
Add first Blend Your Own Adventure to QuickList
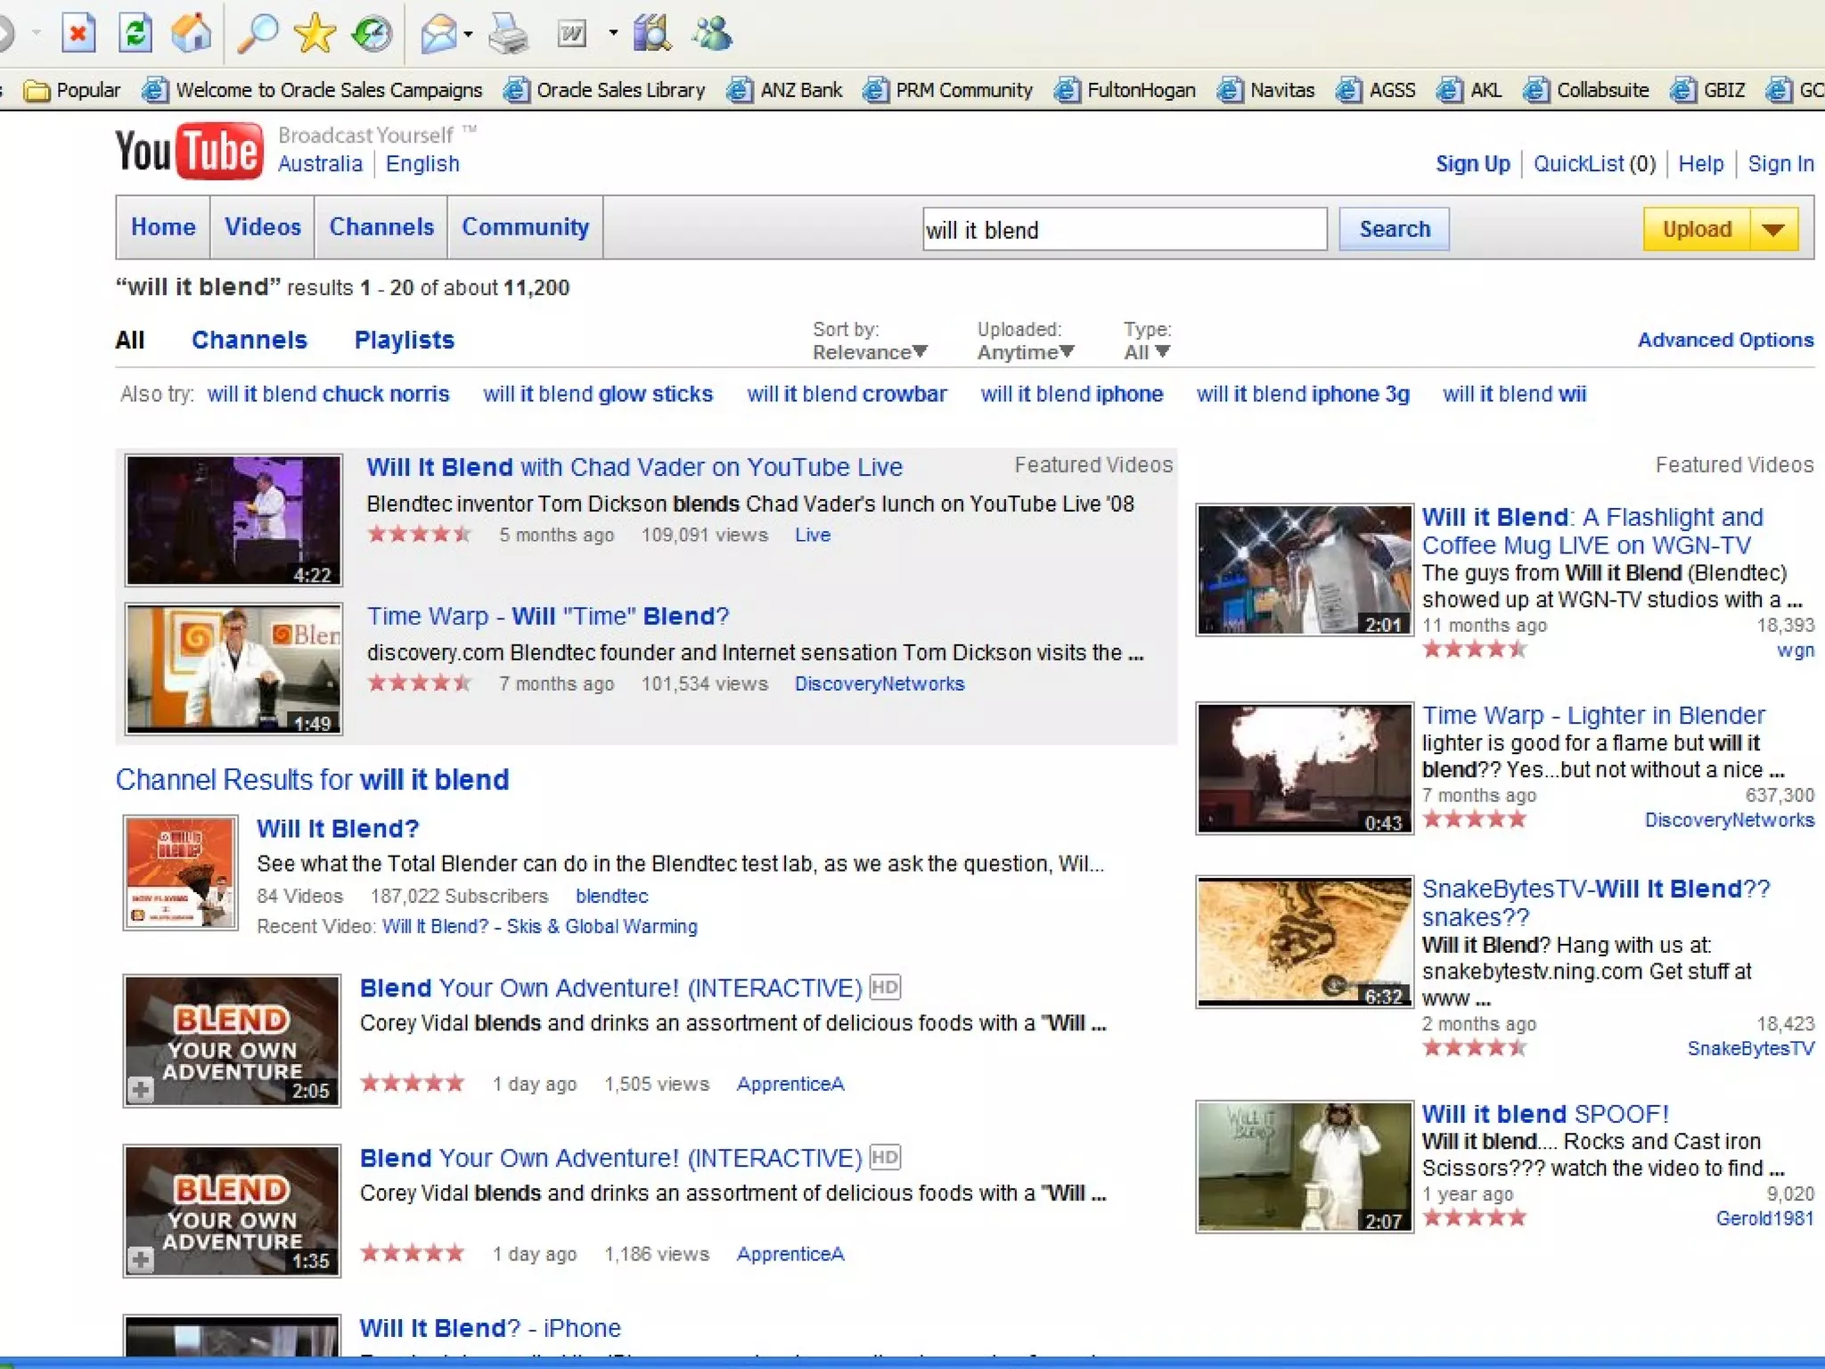(140, 1089)
